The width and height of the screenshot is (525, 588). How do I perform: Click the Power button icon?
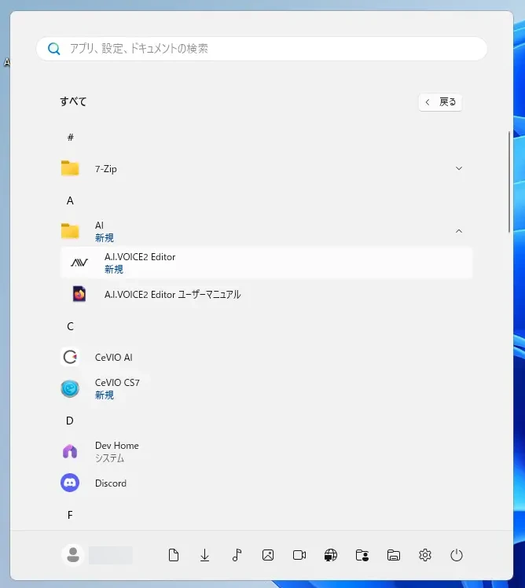[x=457, y=555]
